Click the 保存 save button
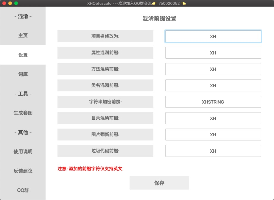The width and height of the screenshot is (274, 200). pos(159,183)
